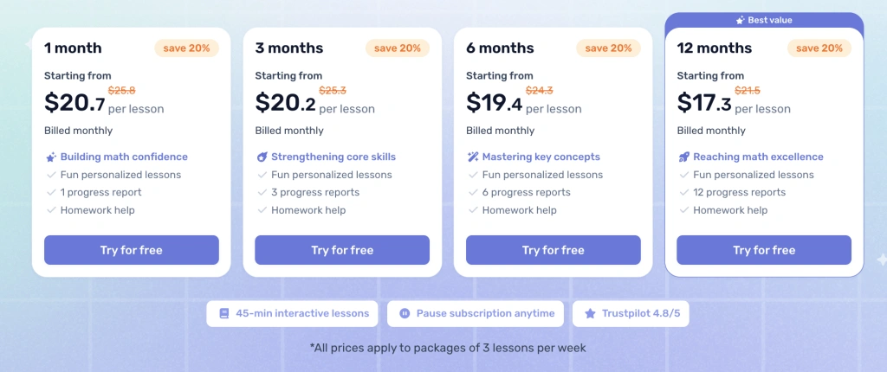Open the Trustpilot 4.8/5 rating badge
The width and height of the screenshot is (887, 372).
point(631,313)
